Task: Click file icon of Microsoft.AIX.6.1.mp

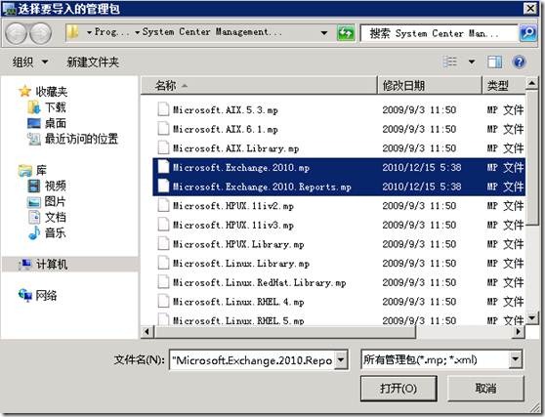Action: point(163,128)
